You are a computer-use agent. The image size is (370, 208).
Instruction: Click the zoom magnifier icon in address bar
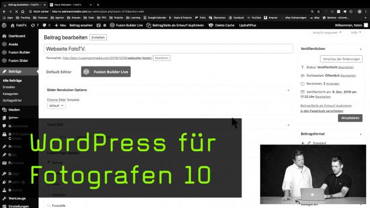point(312,11)
